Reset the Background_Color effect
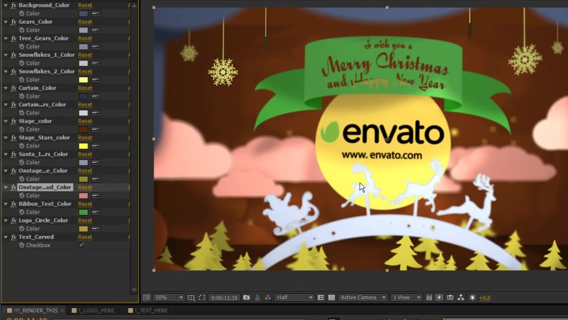This screenshot has height=320, width=568. coord(85,5)
